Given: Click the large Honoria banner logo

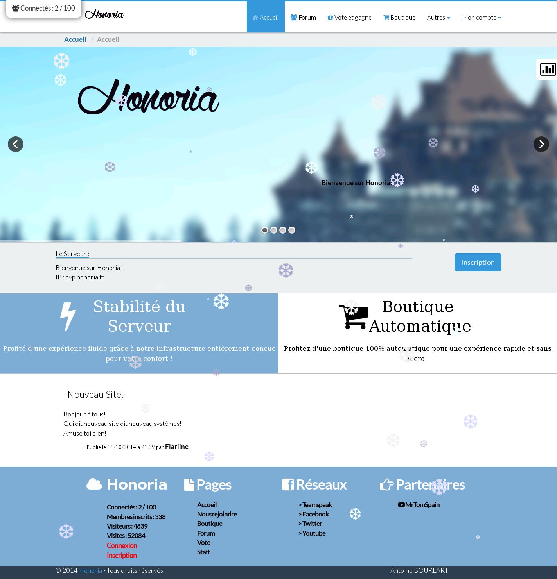Looking at the screenshot, I should click(x=149, y=96).
